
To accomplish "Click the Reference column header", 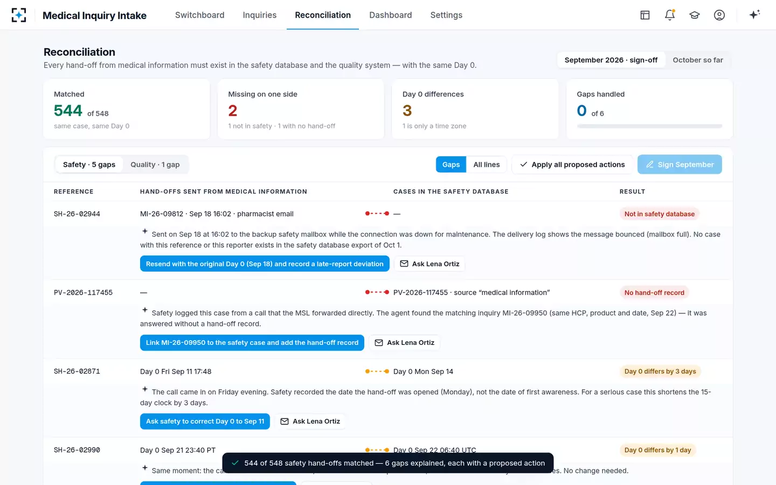I will click(x=74, y=192).
